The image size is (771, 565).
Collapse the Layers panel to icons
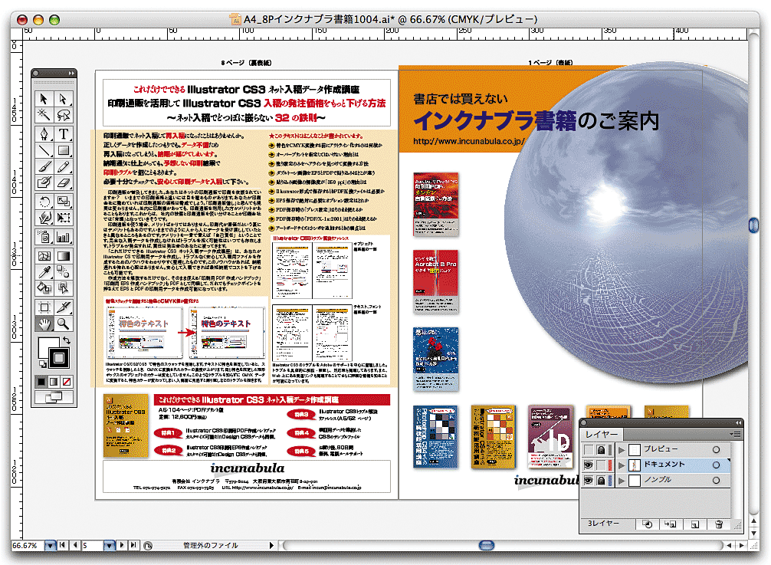[738, 423]
